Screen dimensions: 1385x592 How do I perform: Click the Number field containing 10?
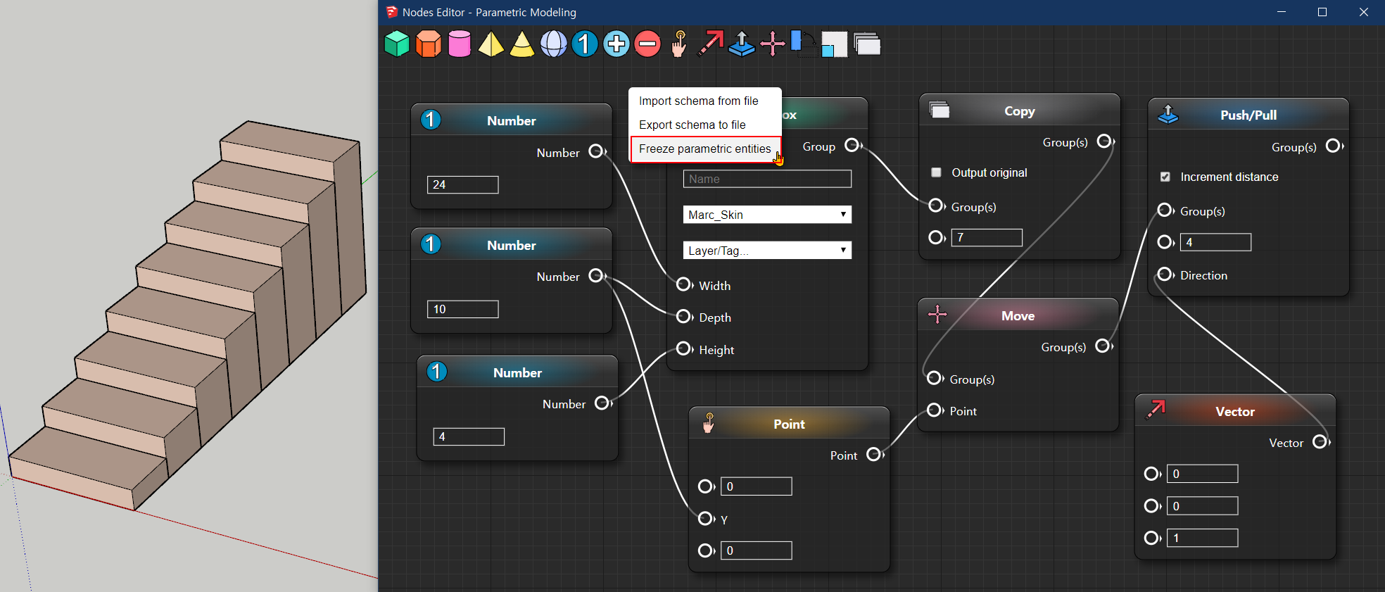462,309
